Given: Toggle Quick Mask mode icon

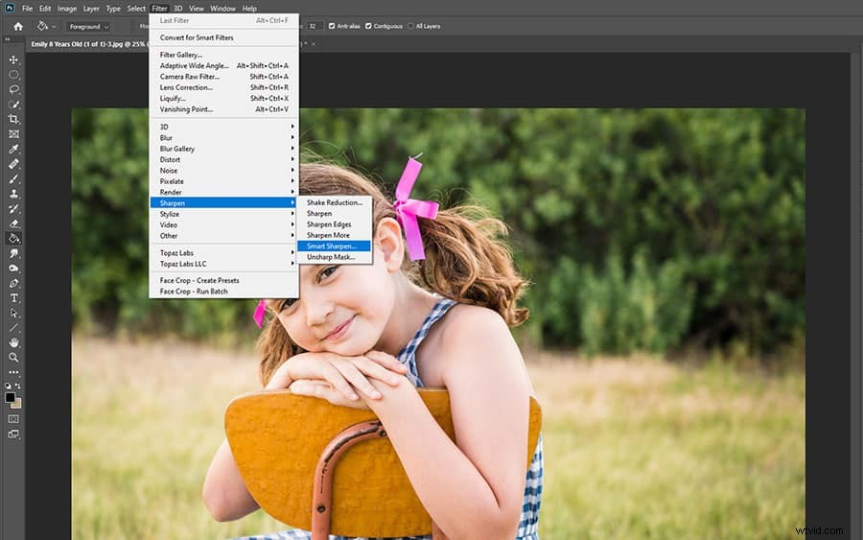Looking at the screenshot, I should (x=13, y=419).
